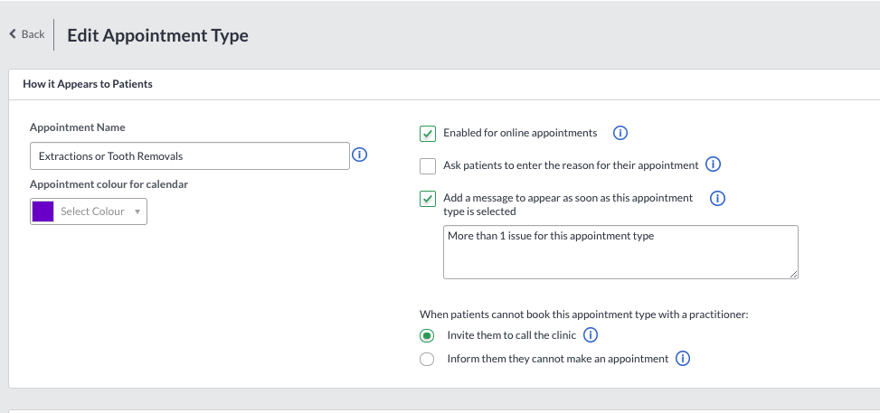Screen dimensions: 880x413
Task: Click the When patients cannot book text
Action: coord(583,314)
